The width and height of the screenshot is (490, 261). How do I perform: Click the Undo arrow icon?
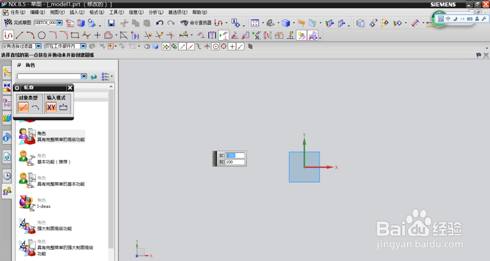point(160,23)
